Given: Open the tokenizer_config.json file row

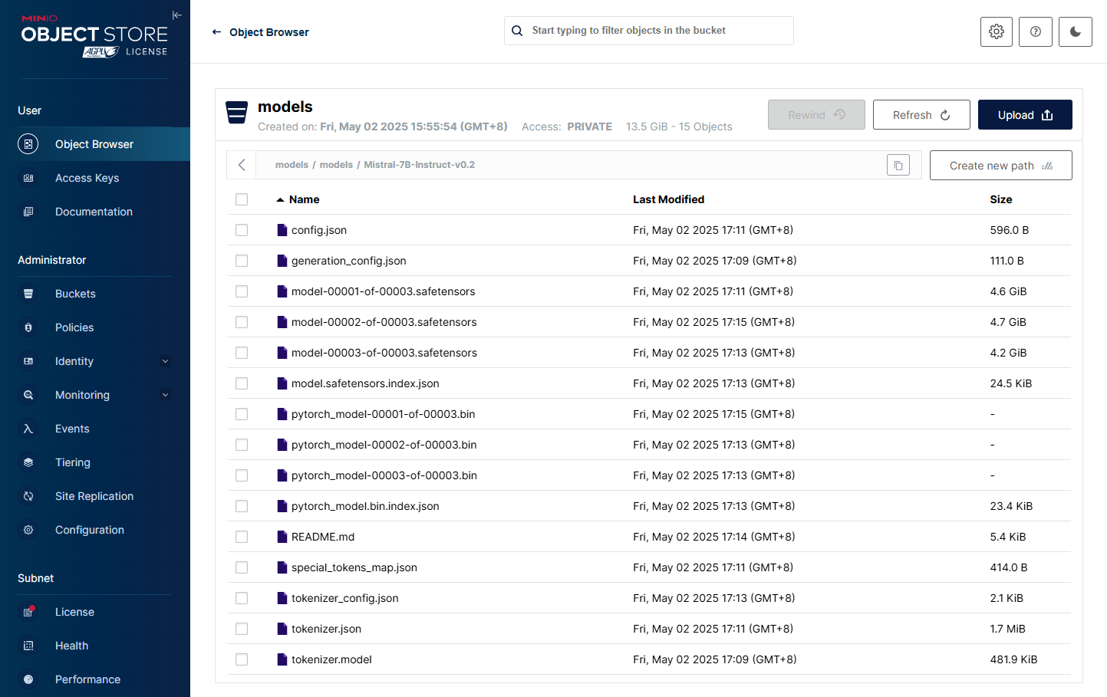Looking at the screenshot, I should click(649, 598).
